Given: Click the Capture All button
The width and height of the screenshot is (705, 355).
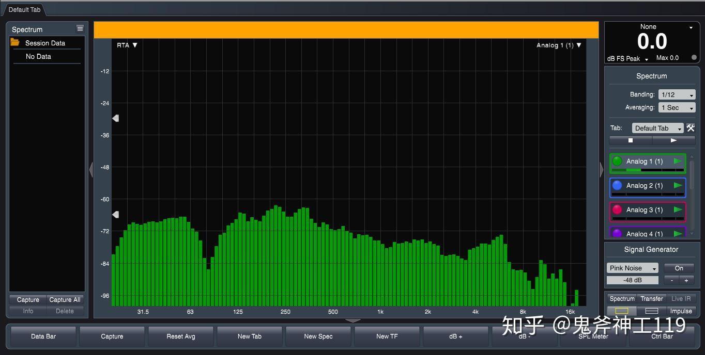Looking at the screenshot, I should click(65, 299).
